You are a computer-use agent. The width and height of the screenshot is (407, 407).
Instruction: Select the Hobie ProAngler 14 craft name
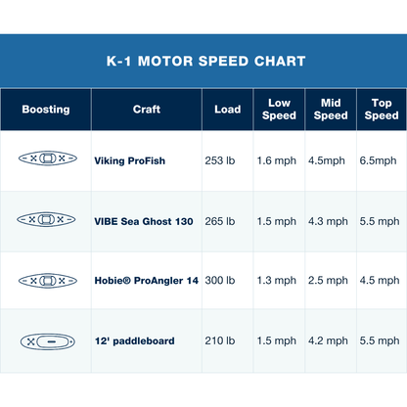pos(147,281)
